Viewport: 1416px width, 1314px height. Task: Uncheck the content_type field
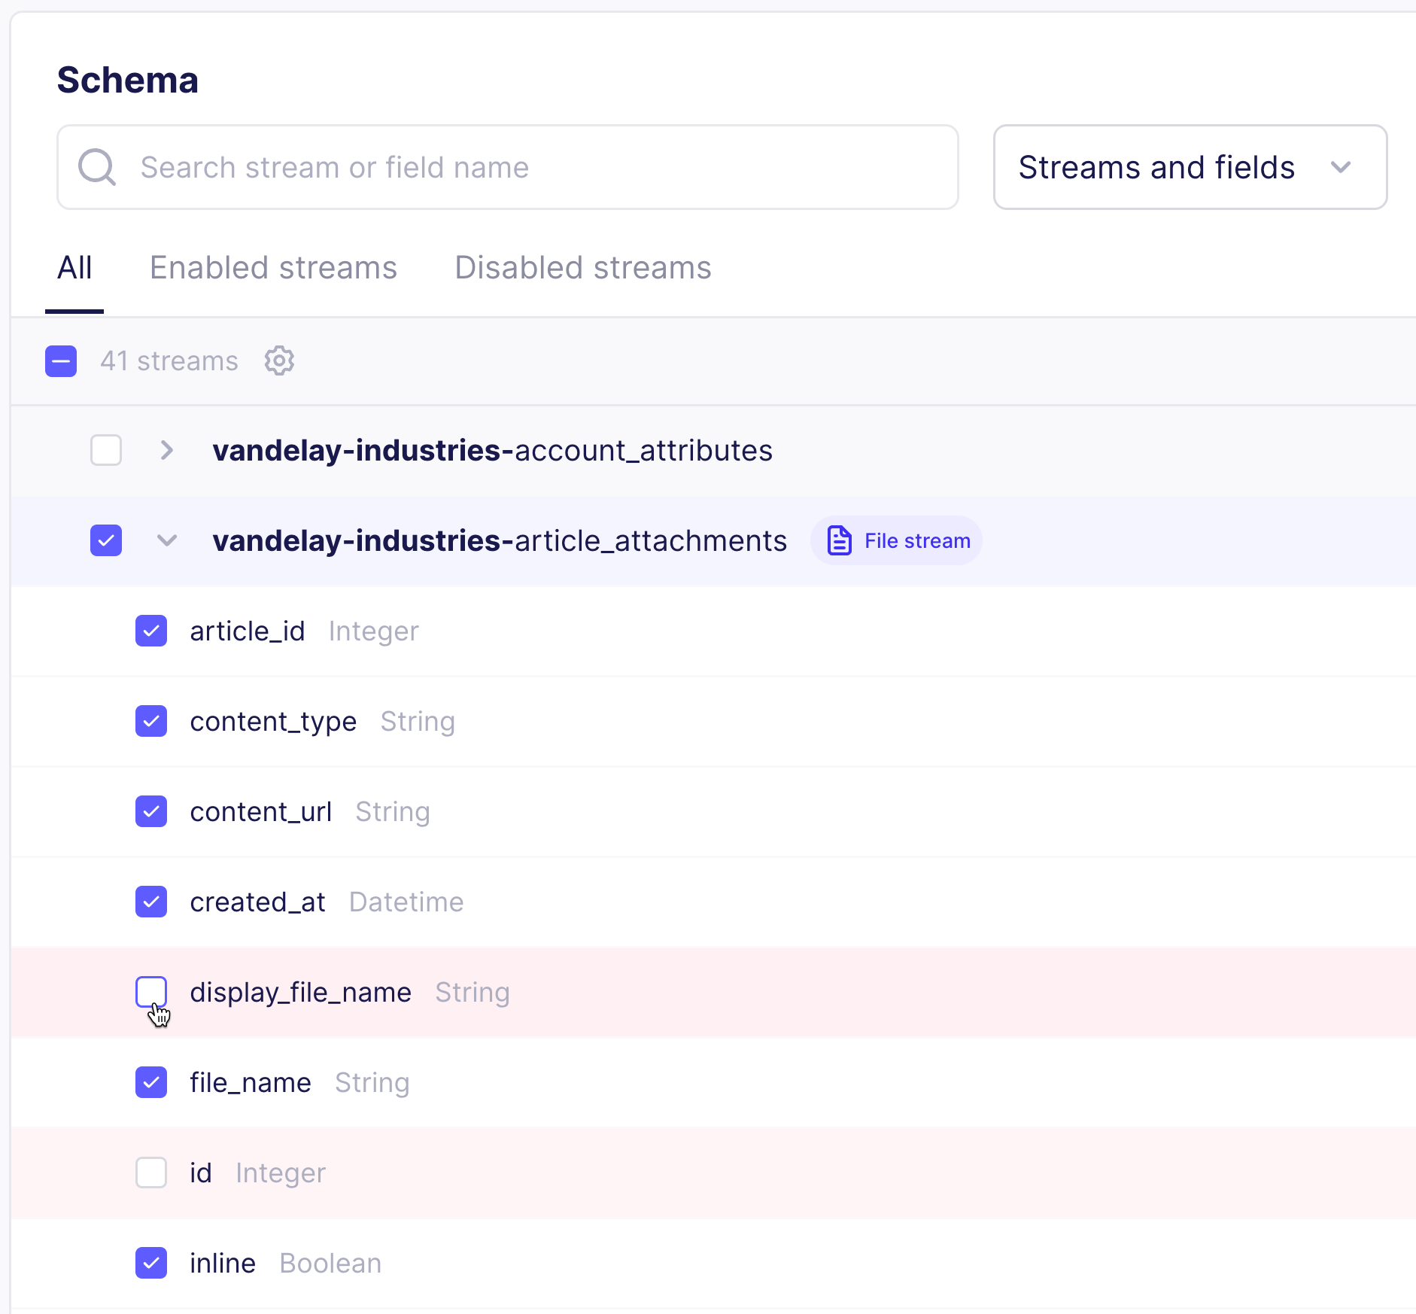(x=151, y=721)
